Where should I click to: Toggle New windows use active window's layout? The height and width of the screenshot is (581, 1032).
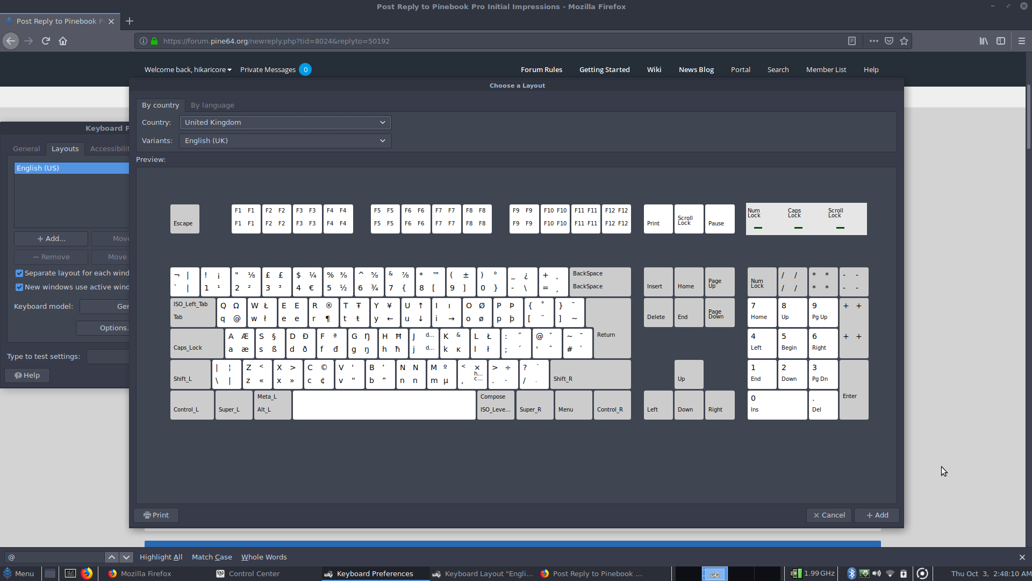[19, 287]
